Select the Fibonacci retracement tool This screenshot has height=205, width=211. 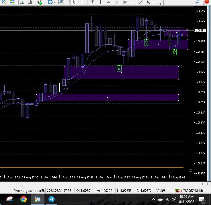click(159, 2)
